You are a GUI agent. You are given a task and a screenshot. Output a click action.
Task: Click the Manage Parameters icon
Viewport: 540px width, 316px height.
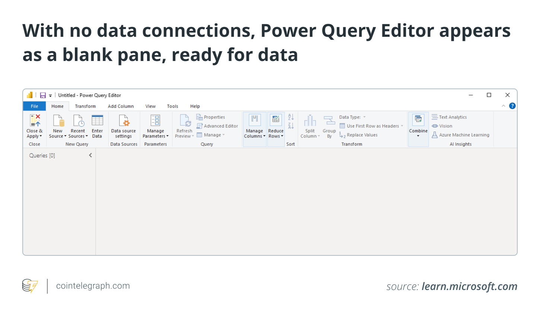pyautogui.click(x=155, y=121)
